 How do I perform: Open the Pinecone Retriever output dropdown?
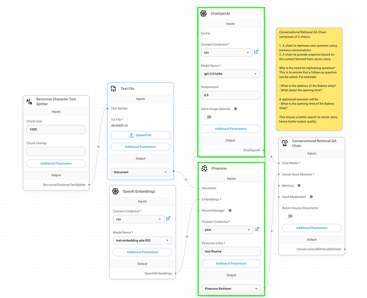click(x=231, y=288)
